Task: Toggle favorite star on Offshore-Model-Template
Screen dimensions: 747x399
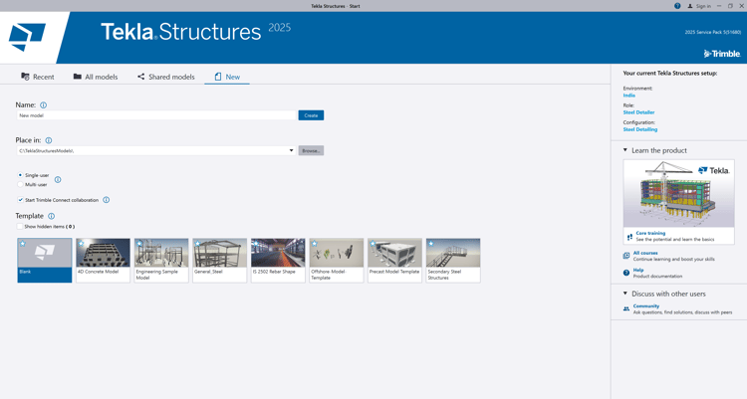Action: [315, 244]
